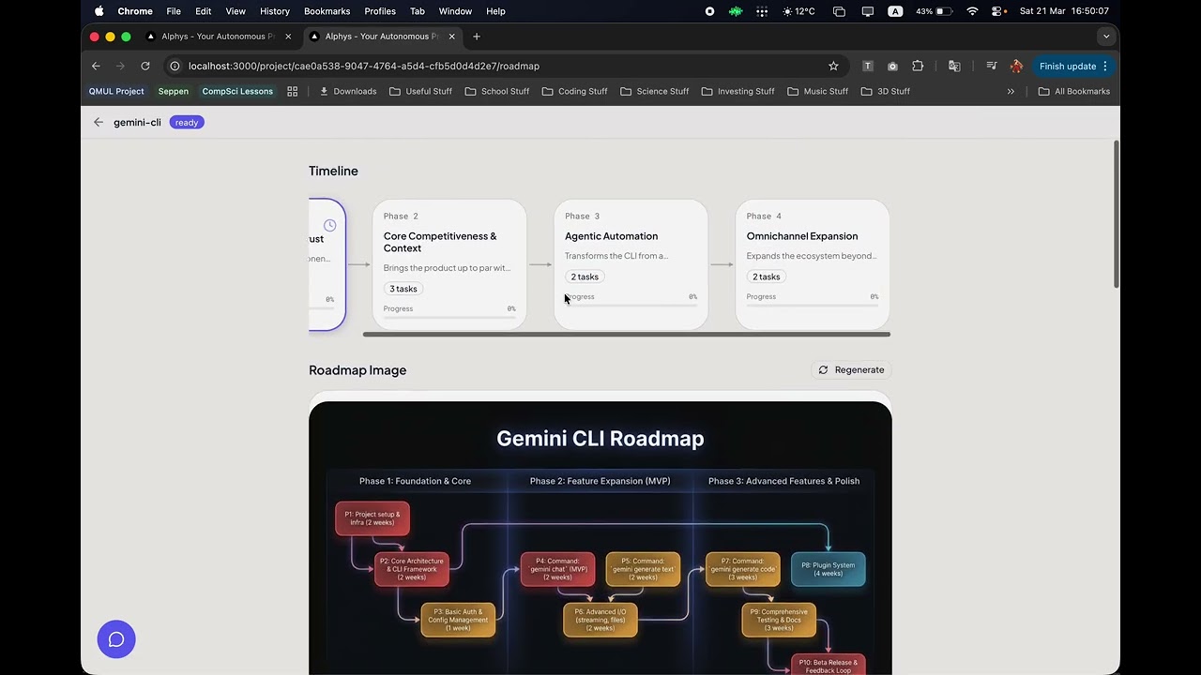1201x675 pixels.
Task: Open the Chrome profile avatar
Action: 1016,66
